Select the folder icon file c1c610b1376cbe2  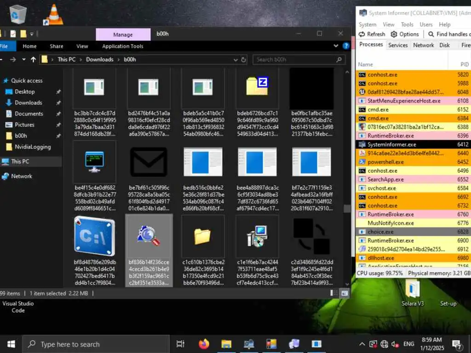[x=203, y=236]
